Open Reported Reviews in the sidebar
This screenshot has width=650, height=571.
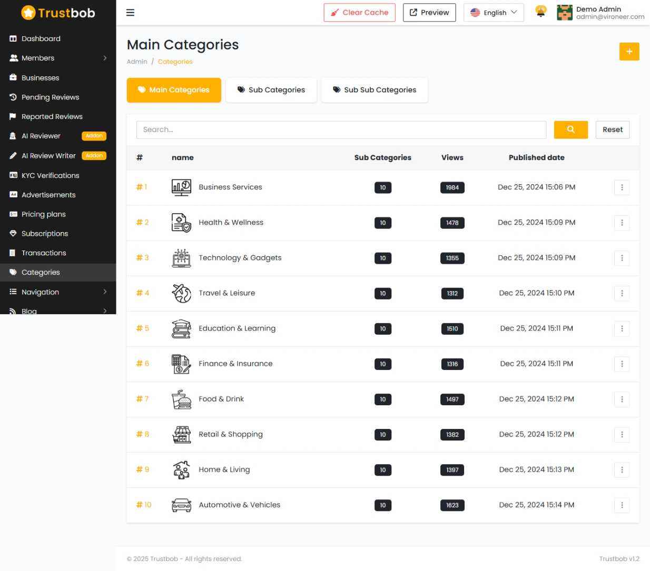pos(58,116)
